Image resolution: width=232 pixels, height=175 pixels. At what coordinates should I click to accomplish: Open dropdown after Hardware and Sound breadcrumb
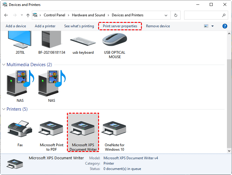pyautogui.click(x=108, y=15)
